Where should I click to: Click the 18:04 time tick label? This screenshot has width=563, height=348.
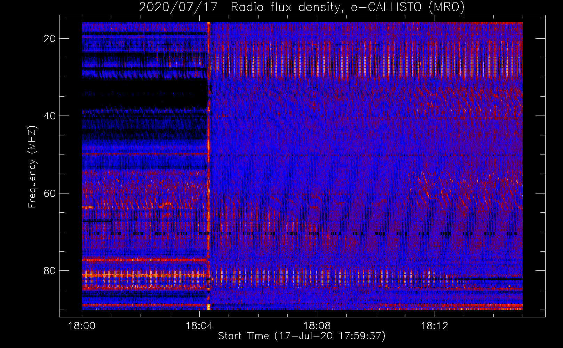point(199,326)
